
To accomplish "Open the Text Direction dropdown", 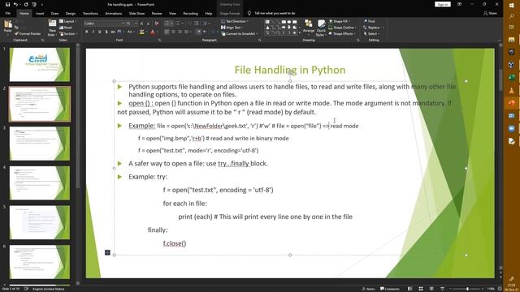I will tap(235, 21).
